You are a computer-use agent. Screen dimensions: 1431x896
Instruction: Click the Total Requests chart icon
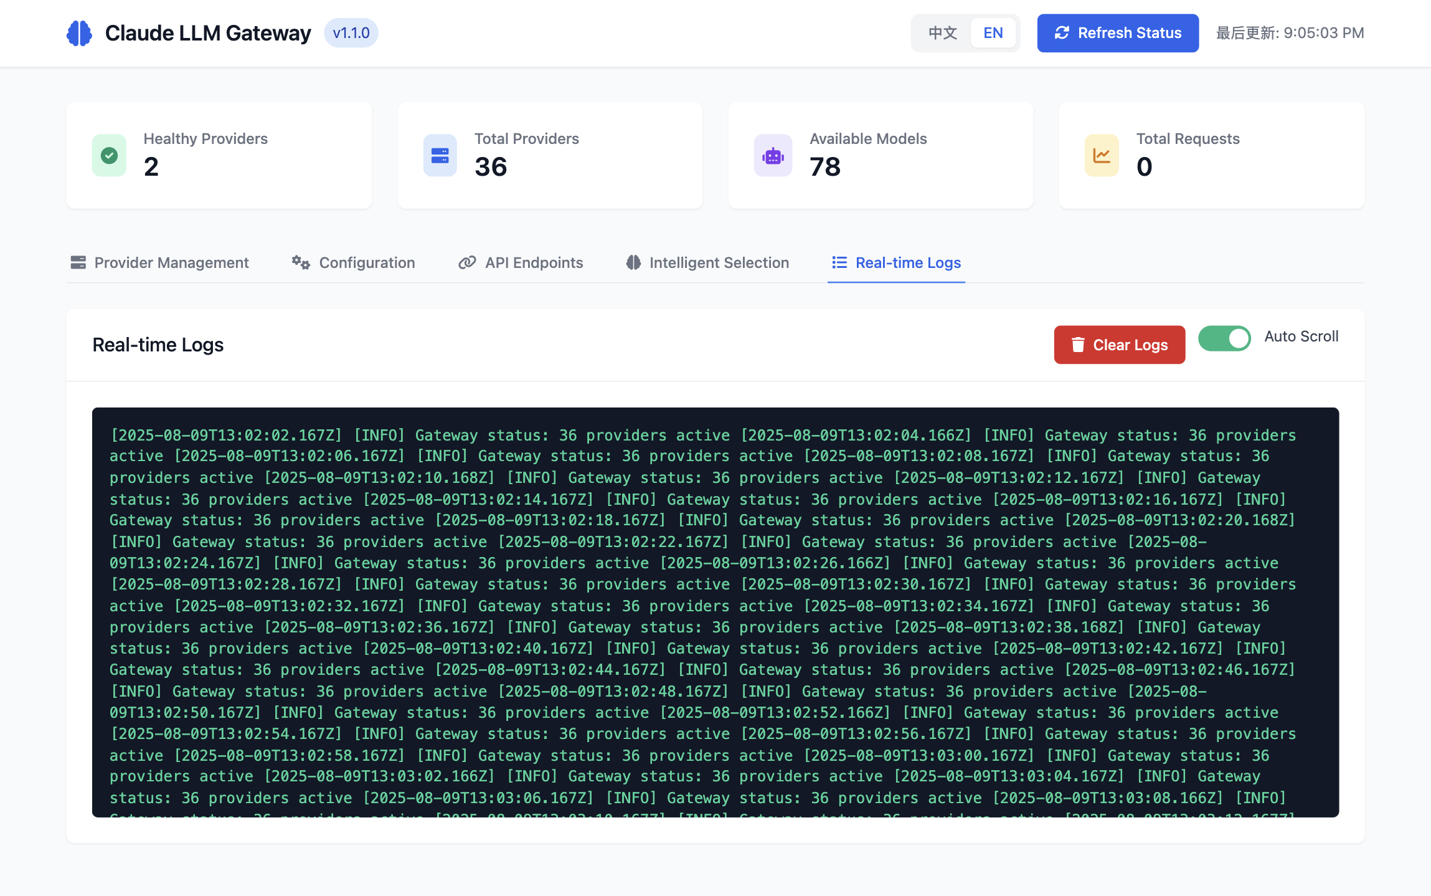1101,155
